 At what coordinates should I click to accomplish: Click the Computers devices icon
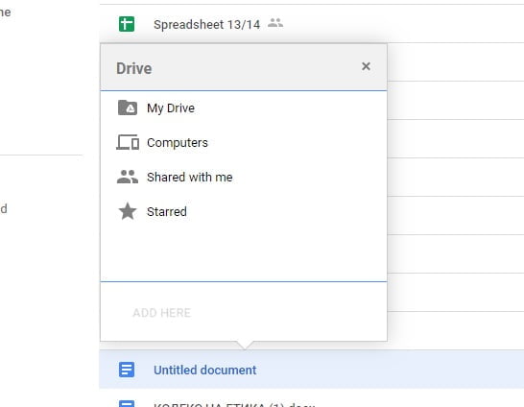(x=128, y=142)
